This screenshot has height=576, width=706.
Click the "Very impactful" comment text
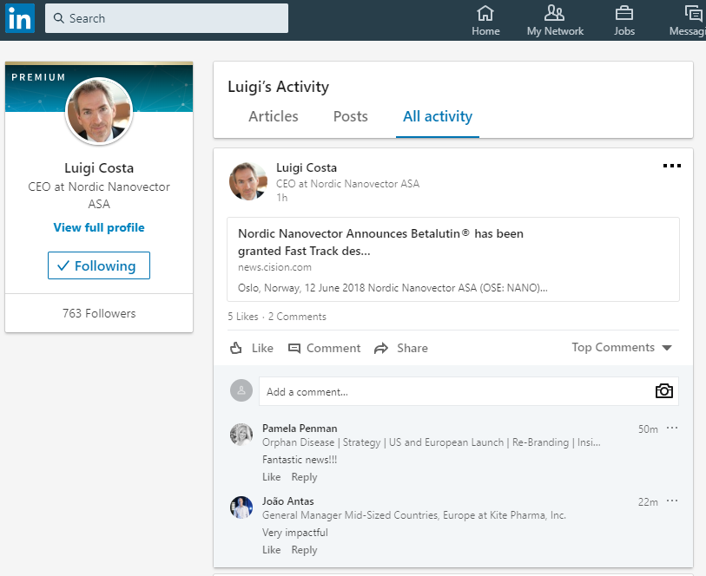[x=295, y=533]
